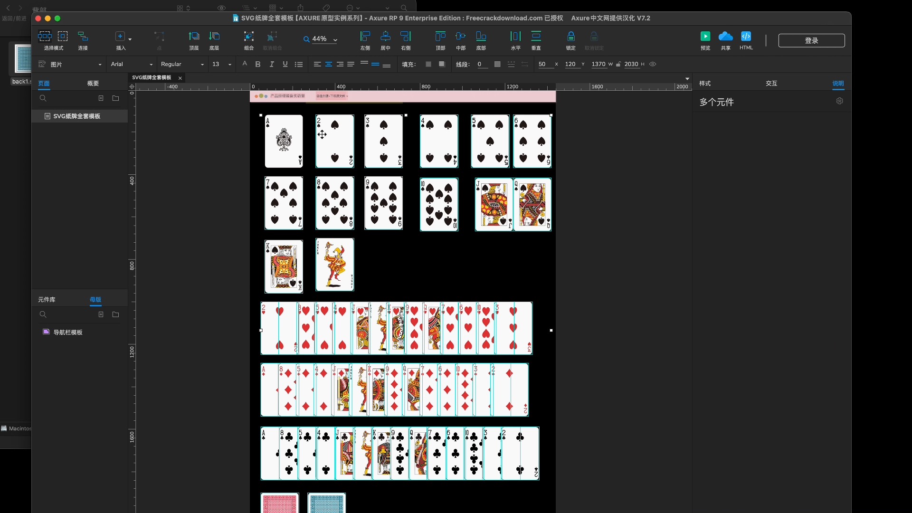This screenshot has height=513, width=912.
Task: Click the line color swatch
Action: click(x=497, y=64)
